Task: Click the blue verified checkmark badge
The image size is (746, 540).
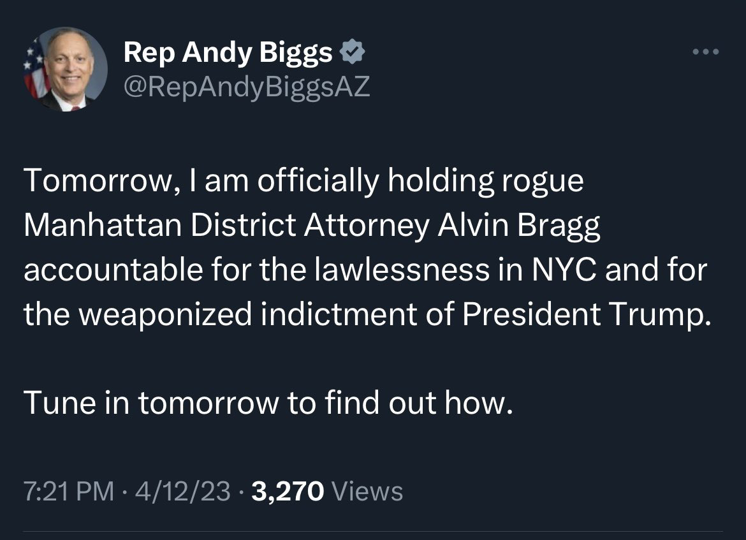Action: [352, 52]
